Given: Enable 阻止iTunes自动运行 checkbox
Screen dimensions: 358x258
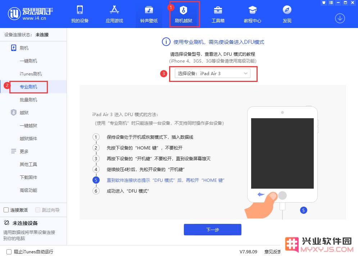Looking at the screenshot, I should (x=9, y=252).
